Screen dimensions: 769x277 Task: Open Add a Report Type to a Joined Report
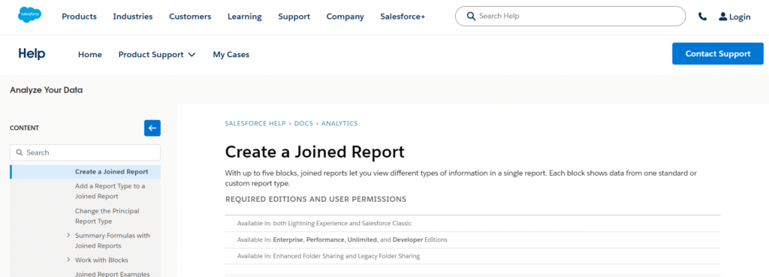(110, 191)
